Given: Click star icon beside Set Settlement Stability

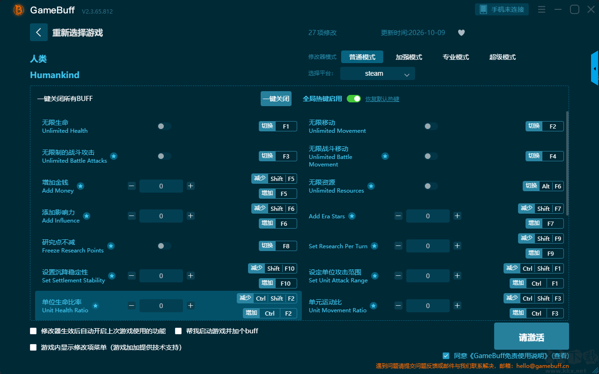Looking at the screenshot, I should pyautogui.click(x=112, y=276).
